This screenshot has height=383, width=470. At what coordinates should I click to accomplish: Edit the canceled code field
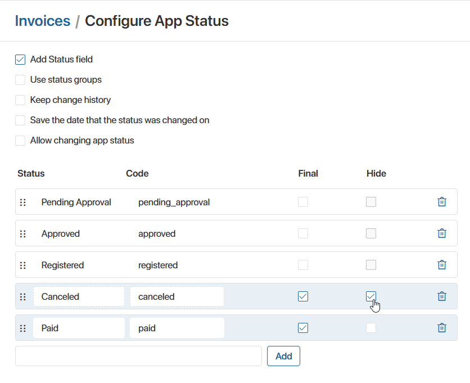(x=177, y=296)
